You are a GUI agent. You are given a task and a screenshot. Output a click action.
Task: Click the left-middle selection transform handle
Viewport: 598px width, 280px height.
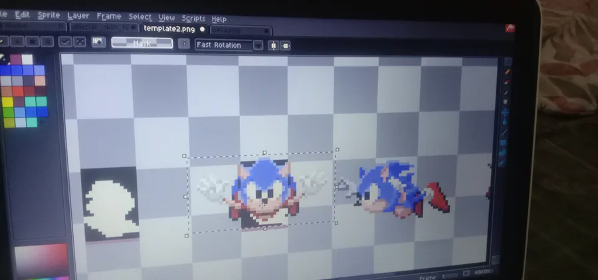(185, 197)
